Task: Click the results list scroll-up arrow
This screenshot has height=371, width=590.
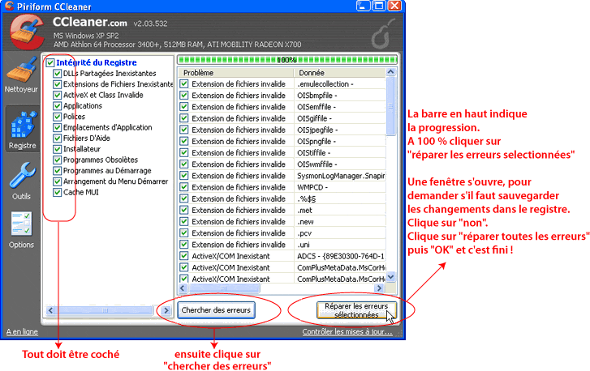Action: click(391, 72)
